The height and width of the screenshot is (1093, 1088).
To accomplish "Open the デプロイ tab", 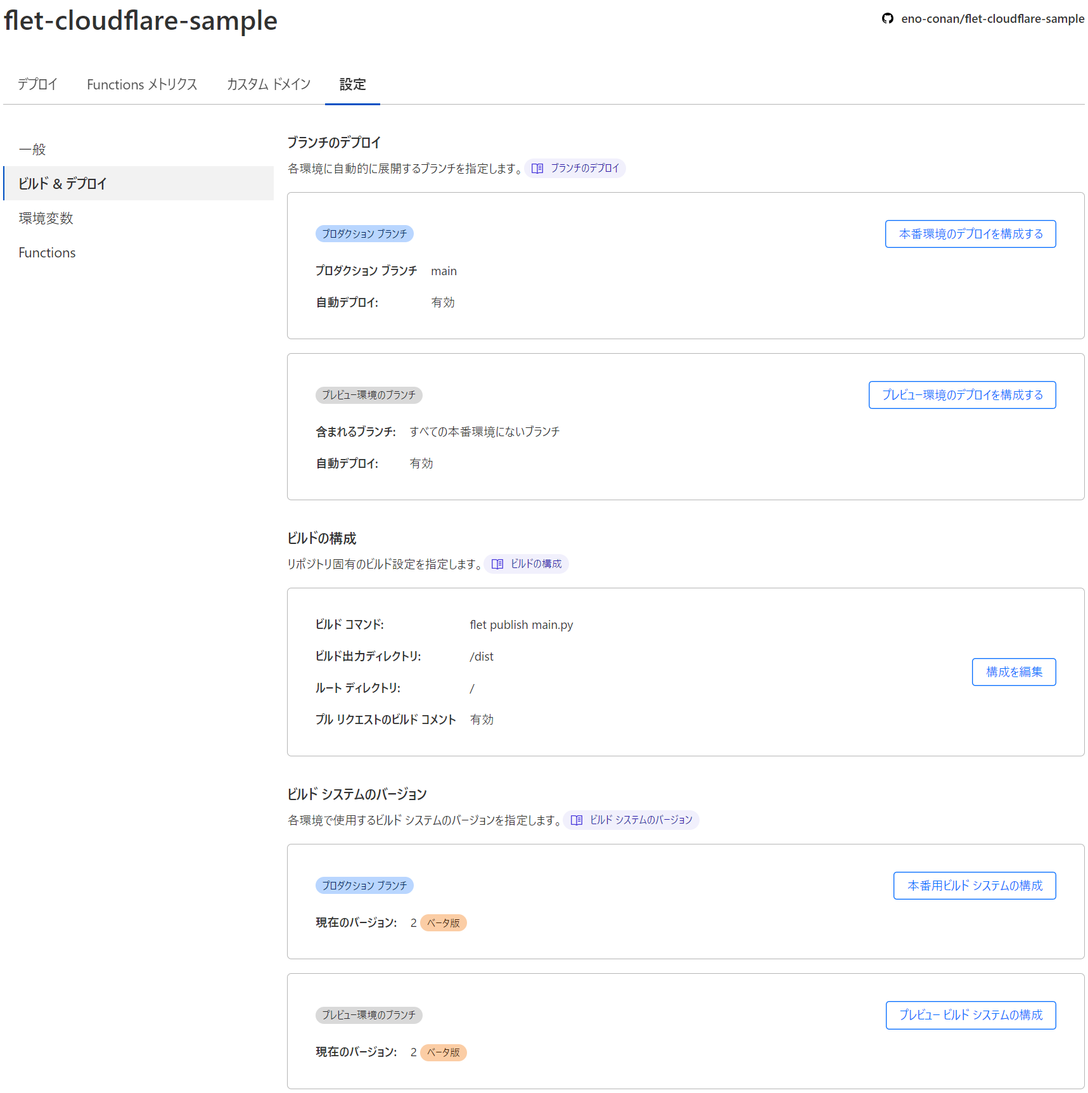I will (37, 84).
